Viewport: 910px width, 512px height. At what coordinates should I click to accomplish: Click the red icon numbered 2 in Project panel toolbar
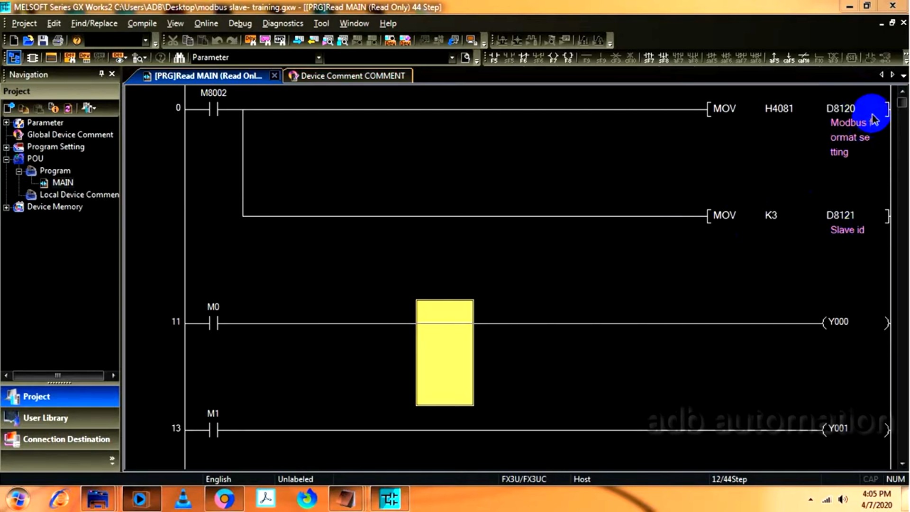pyautogui.click(x=68, y=108)
